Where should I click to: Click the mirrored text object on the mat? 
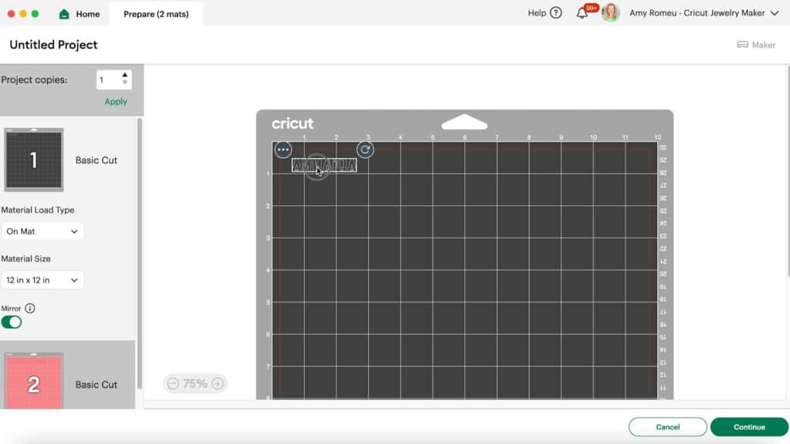[x=324, y=165]
